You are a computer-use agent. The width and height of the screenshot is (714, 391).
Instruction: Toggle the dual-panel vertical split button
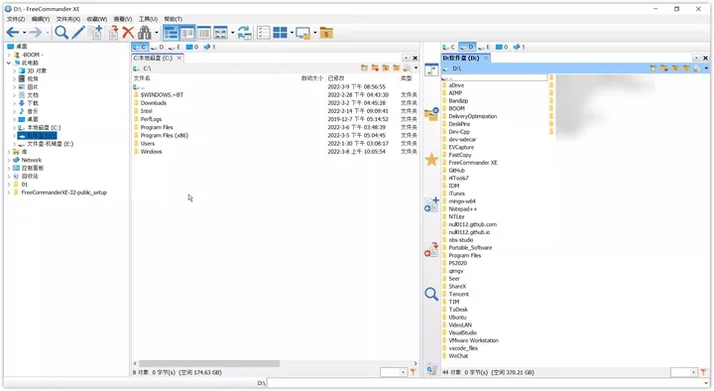pyautogui.click(x=187, y=33)
